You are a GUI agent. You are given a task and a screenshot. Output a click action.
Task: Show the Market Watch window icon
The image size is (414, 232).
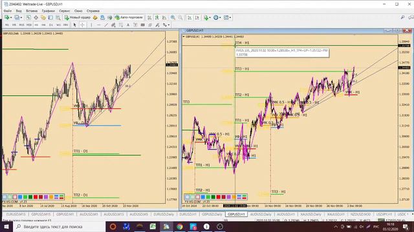click(28, 17)
